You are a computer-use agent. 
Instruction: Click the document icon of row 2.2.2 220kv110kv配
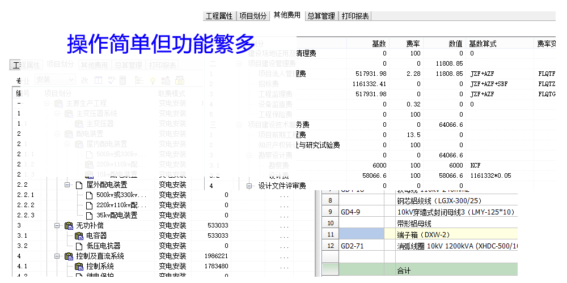coord(90,205)
